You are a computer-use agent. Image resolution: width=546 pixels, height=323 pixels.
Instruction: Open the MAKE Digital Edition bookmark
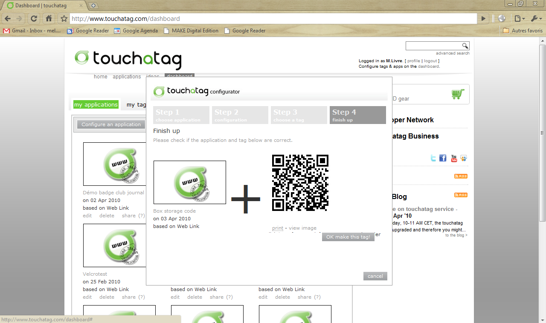(191, 31)
